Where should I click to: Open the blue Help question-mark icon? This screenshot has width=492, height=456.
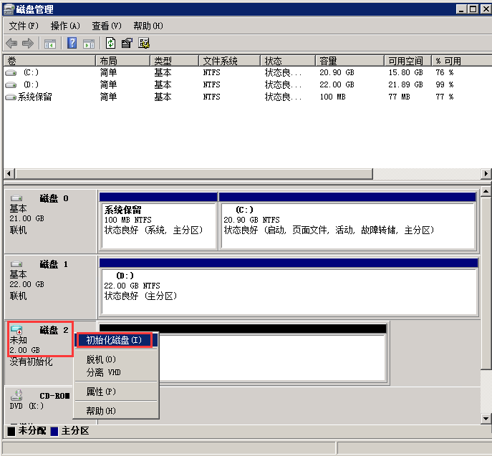72,43
